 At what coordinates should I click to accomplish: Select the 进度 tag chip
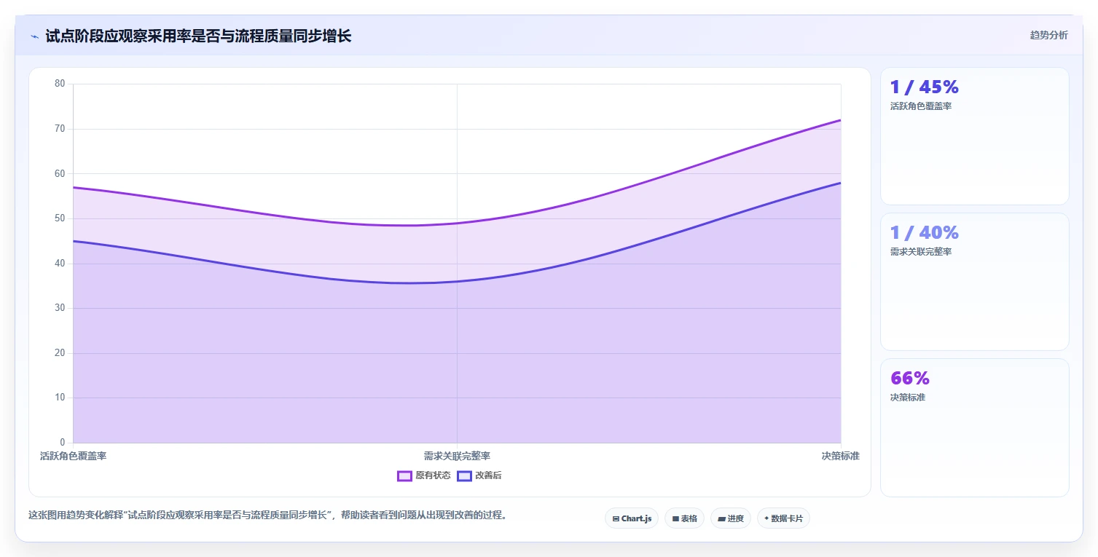pyautogui.click(x=730, y=518)
